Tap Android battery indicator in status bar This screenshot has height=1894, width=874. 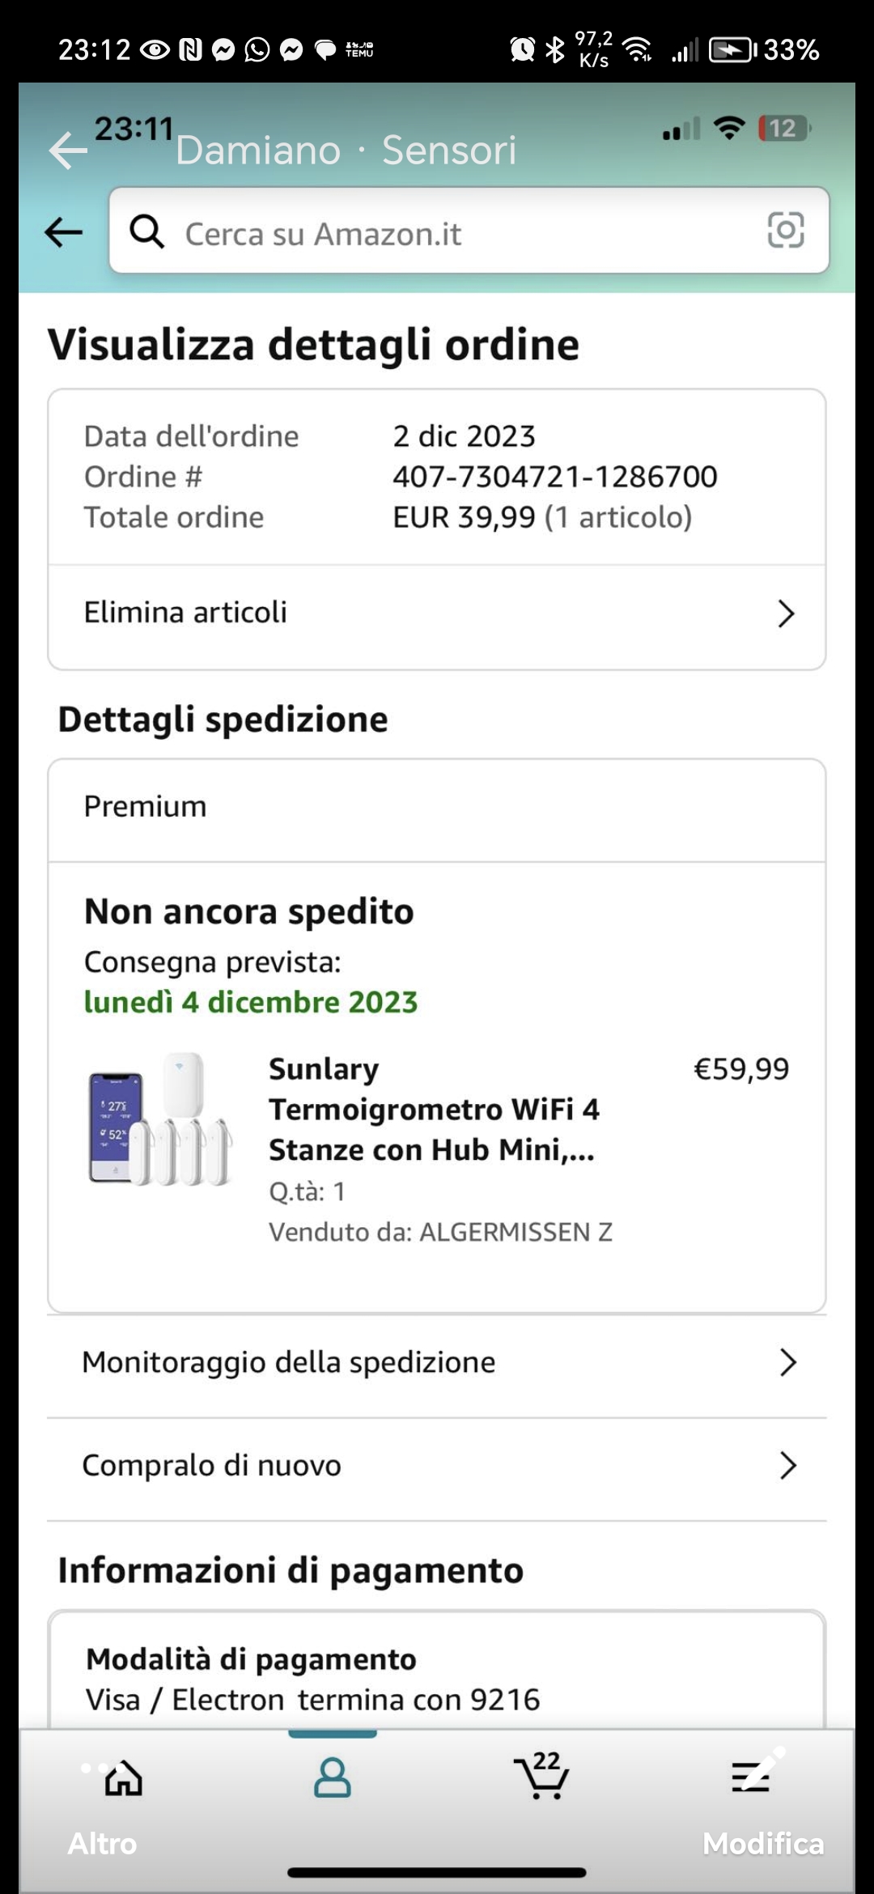click(732, 50)
